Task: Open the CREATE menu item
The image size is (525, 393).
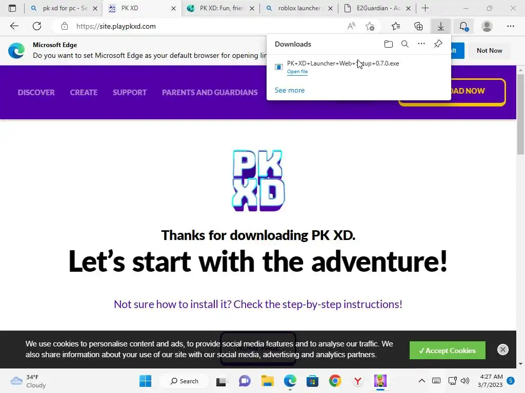Action: click(x=84, y=93)
